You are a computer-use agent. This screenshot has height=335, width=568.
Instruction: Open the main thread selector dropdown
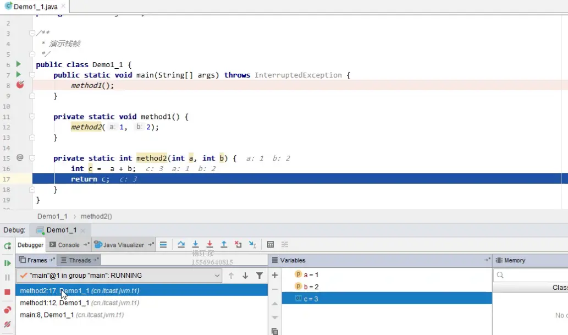click(119, 276)
